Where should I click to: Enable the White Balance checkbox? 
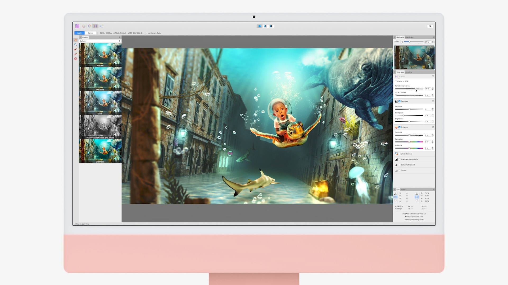point(399,154)
